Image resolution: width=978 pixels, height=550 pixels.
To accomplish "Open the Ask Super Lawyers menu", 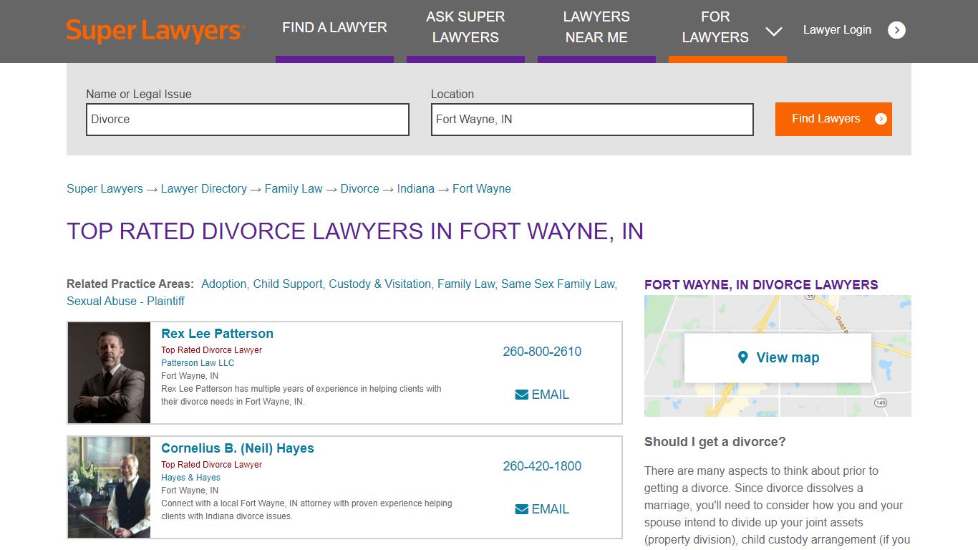I will pyautogui.click(x=465, y=28).
